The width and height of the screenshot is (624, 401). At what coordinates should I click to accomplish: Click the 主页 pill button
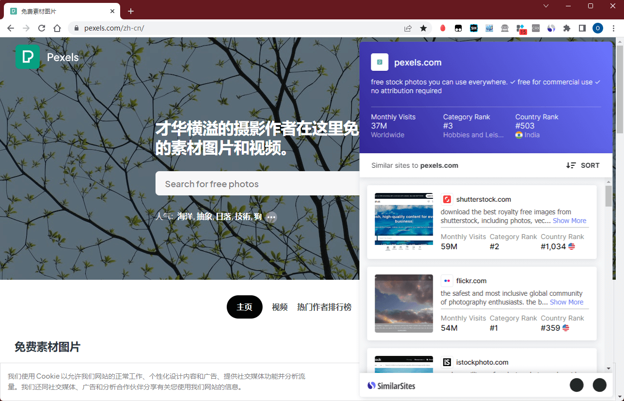pos(244,307)
